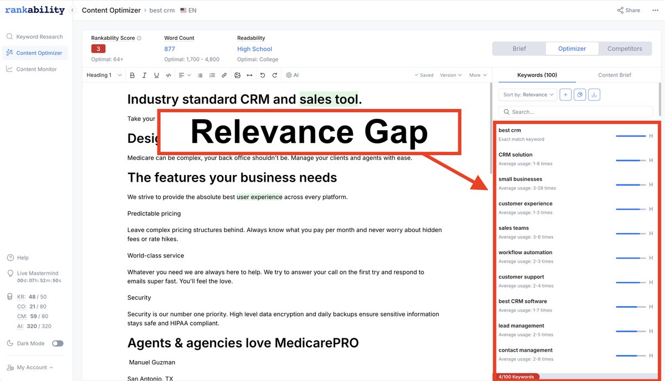The image size is (665, 381).
Task: Apply italic formatting in the editor toolbar
Action: 145,75
